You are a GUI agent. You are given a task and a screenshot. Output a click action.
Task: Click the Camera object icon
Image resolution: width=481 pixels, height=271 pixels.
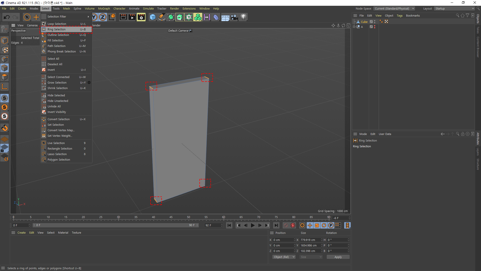tap(234, 17)
